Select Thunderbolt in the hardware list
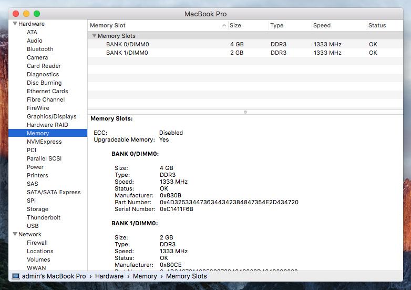 pyautogui.click(x=44, y=217)
